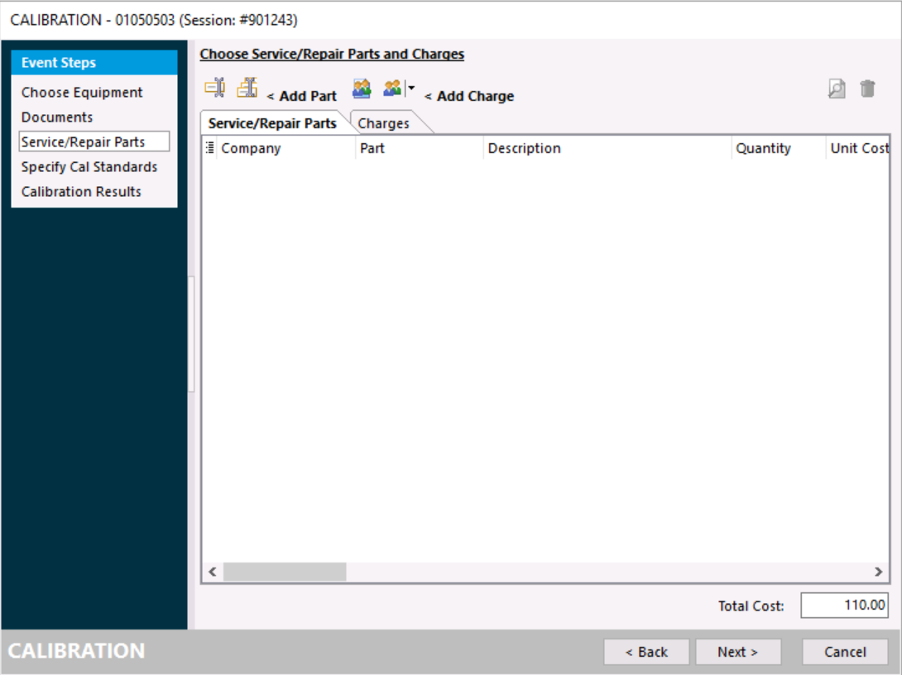Click the Next button
This screenshot has width=902, height=675.
737,652
